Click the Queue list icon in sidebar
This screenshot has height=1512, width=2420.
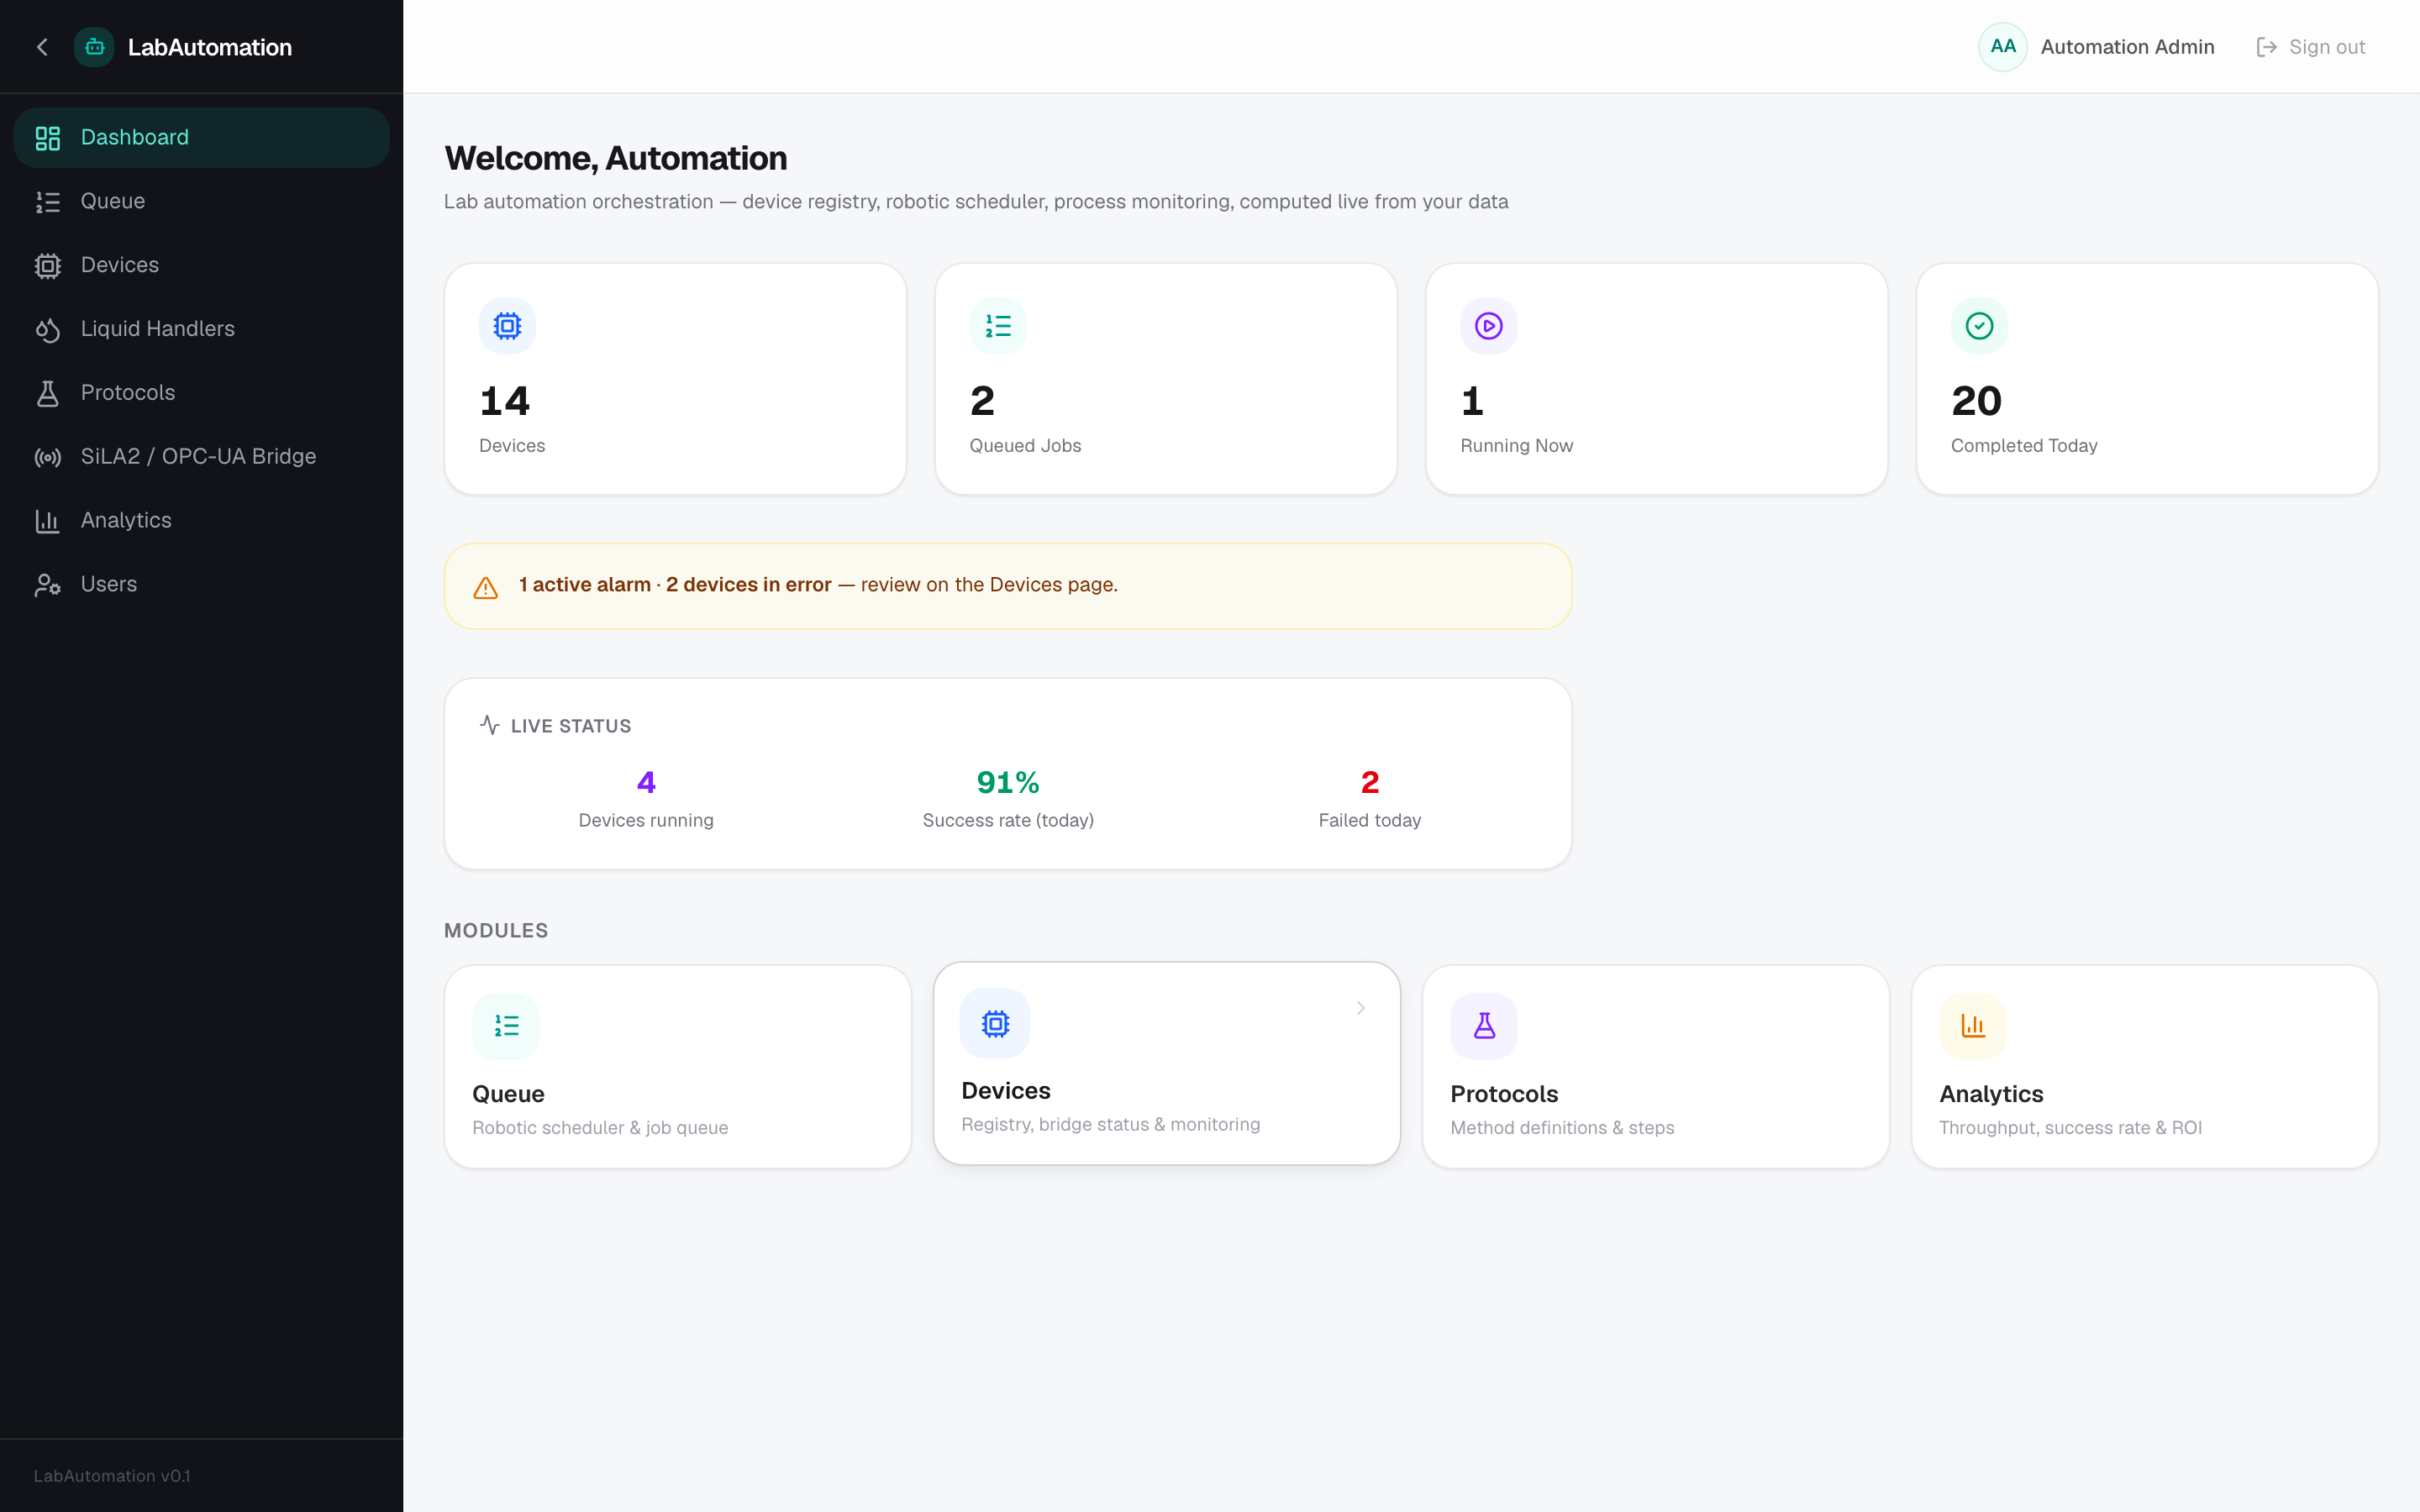48,202
